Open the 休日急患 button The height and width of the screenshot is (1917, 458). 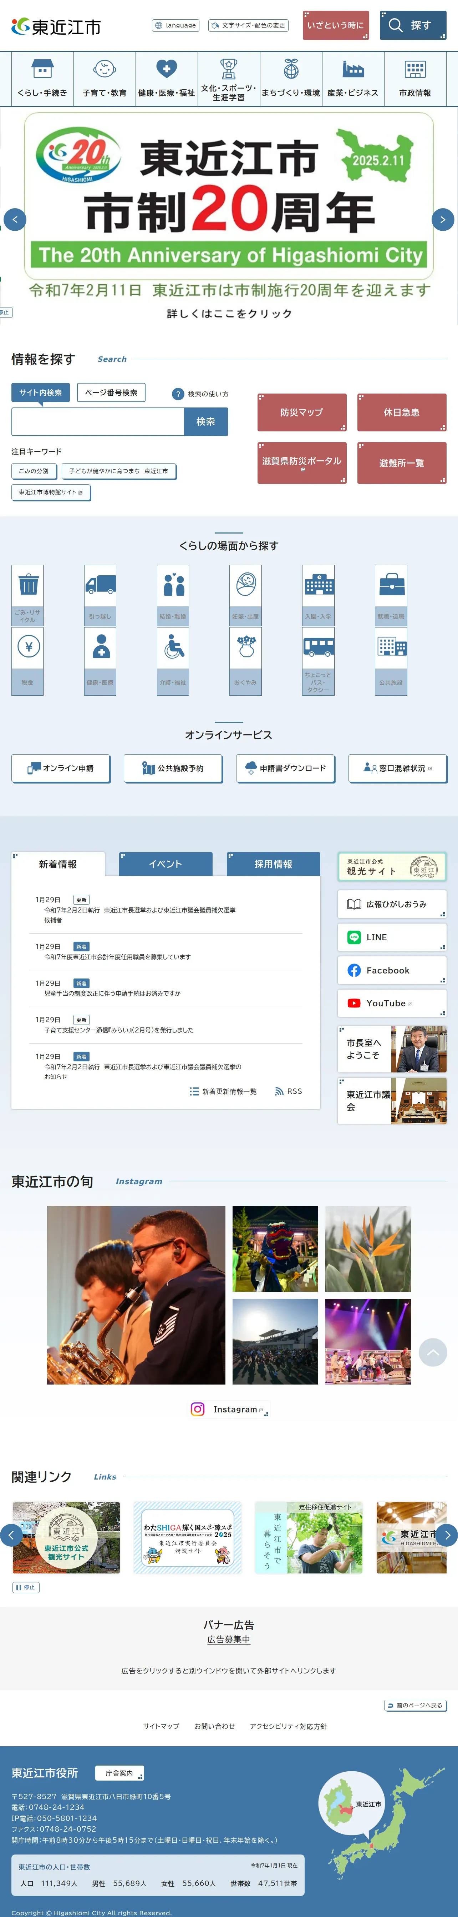click(402, 412)
